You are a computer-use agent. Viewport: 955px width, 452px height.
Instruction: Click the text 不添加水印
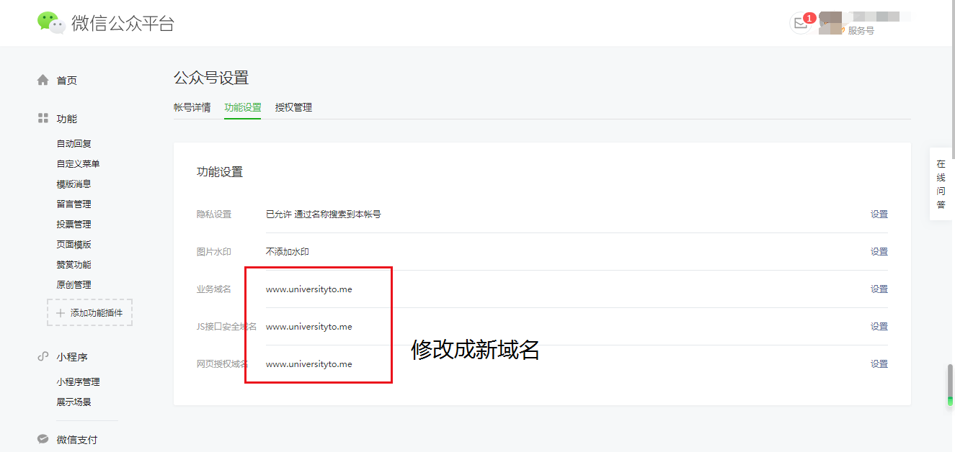(288, 252)
